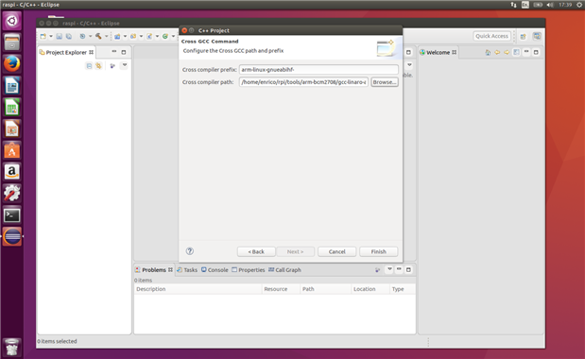Click the forward arrow in Welcome view
Screen dimensions: 585x359
(x=507, y=52)
